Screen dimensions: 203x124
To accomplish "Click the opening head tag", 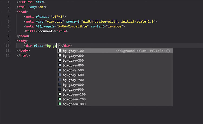I will click(x=22, y=12).
